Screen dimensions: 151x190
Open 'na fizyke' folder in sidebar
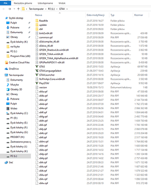15,47
